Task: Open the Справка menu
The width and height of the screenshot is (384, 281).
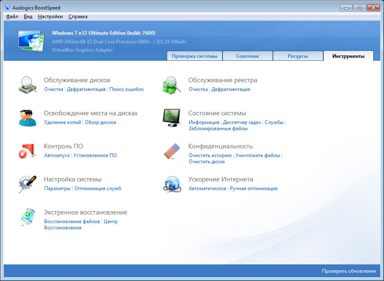Action: [x=78, y=17]
